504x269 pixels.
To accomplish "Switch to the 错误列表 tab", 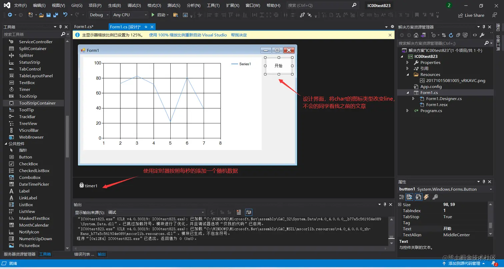I will (84, 254).
